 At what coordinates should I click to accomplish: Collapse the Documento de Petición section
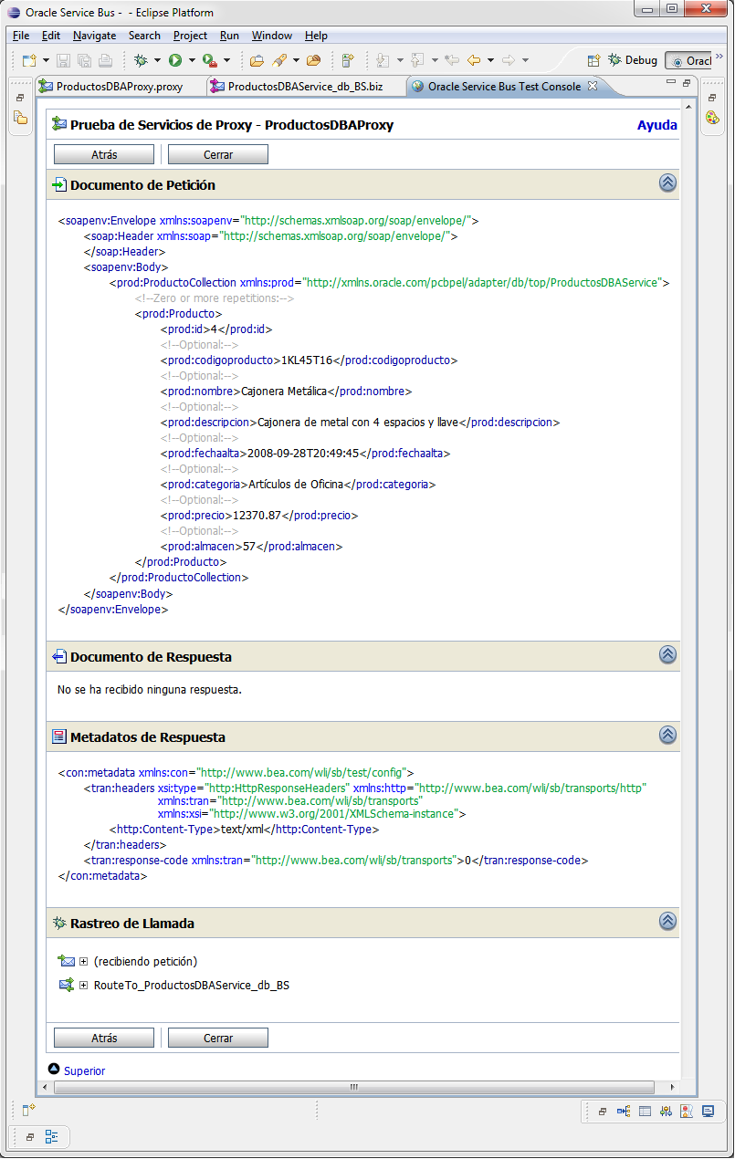click(667, 183)
